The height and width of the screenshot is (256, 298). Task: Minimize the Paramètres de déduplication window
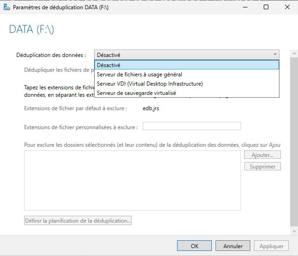244,7
